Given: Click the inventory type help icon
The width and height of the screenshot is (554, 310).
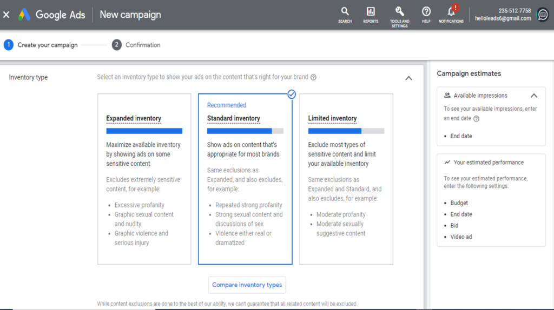Looking at the screenshot, I should (x=314, y=77).
